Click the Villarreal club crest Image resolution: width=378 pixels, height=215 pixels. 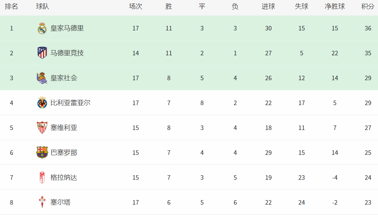[42, 103]
